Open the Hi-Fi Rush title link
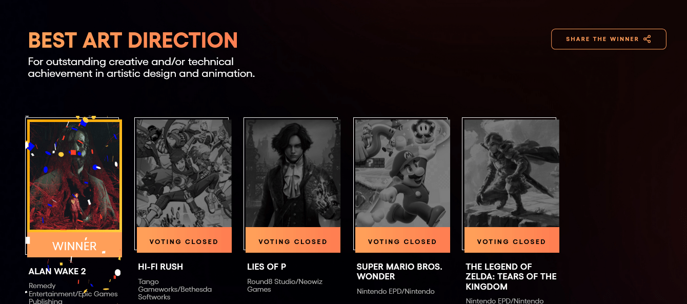 160,267
